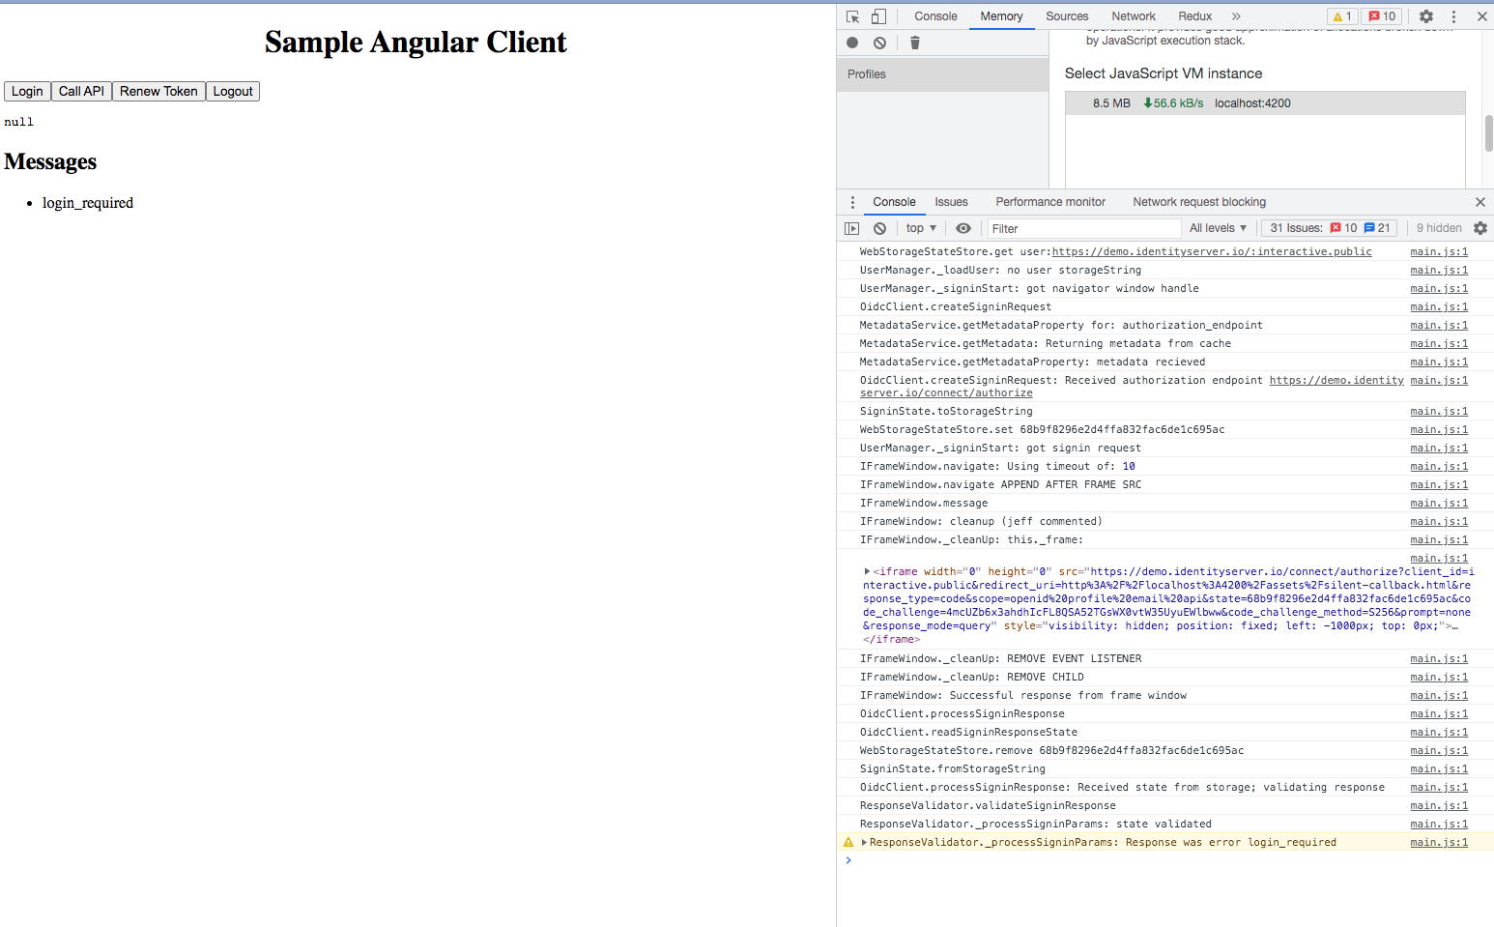
Task: Open DevTools settings gear
Action: point(1427,16)
